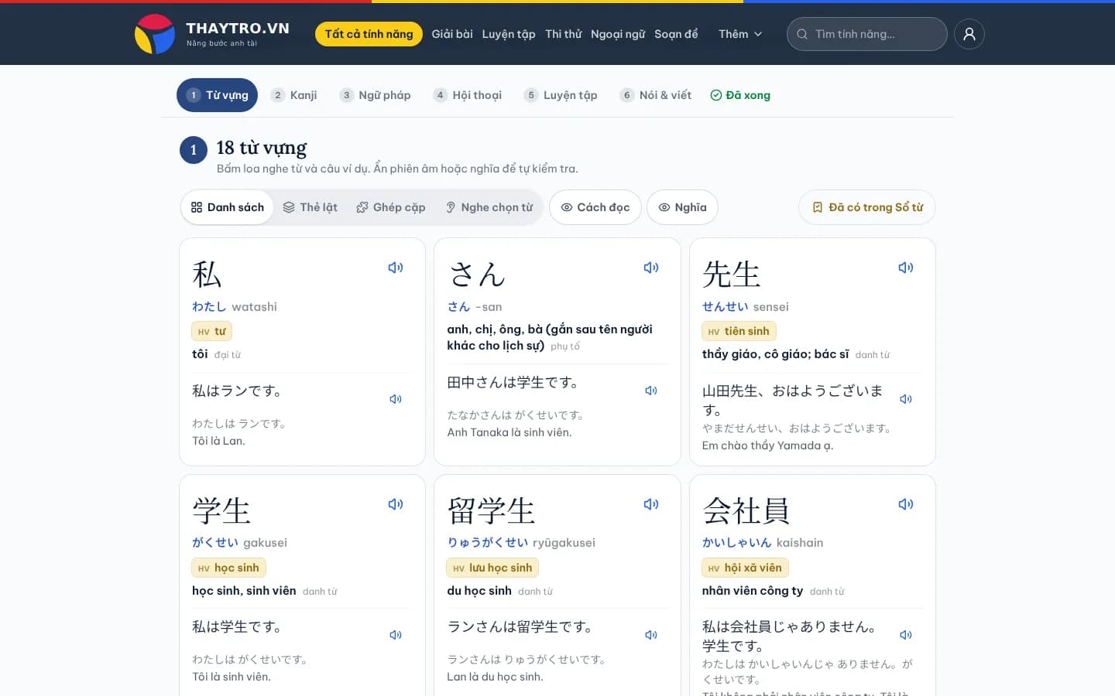Play the sentence 私はランです。
Screen dimensions: 1115x696
(x=396, y=399)
